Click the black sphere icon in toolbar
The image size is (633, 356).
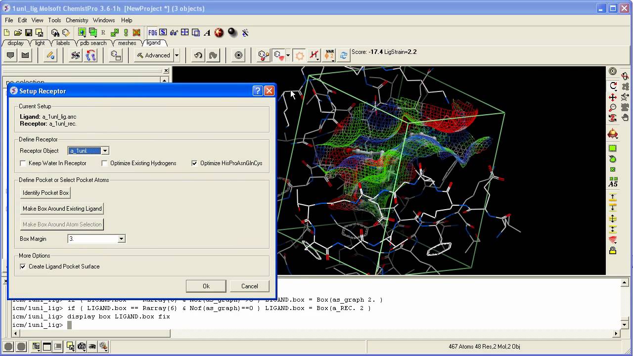click(232, 33)
